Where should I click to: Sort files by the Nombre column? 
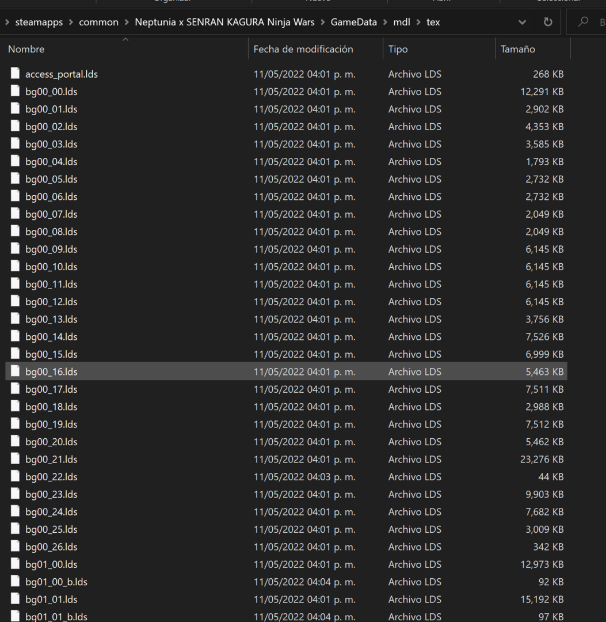[26, 49]
